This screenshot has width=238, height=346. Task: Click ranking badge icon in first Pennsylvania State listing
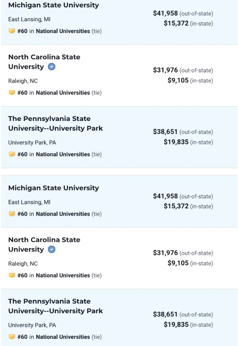pyautogui.click(x=12, y=154)
